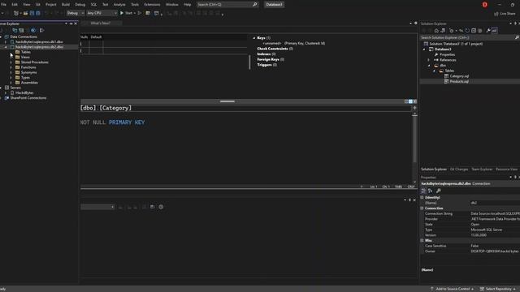Image resolution: width=520 pixels, height=292 pixels.
Task: Switch to the Resource View tab
Action: coord(506,170)
